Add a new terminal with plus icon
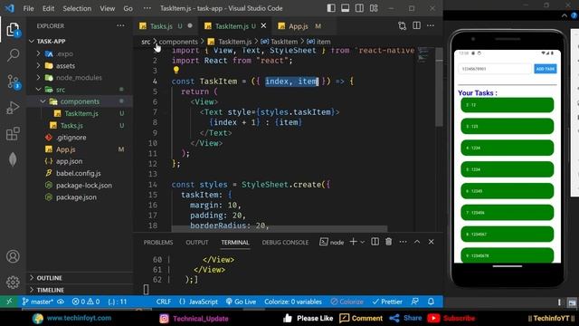579x326 pixels. pos(353,242)
